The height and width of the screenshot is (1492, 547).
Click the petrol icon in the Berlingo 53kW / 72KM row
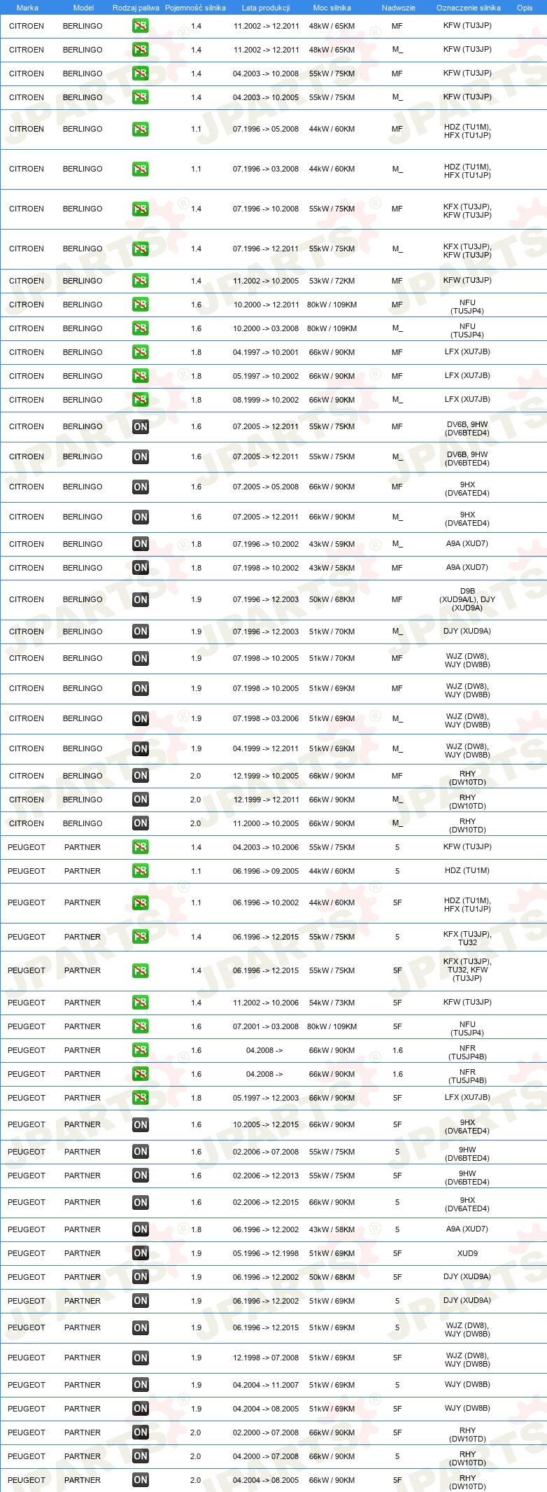tap(141, 281)
